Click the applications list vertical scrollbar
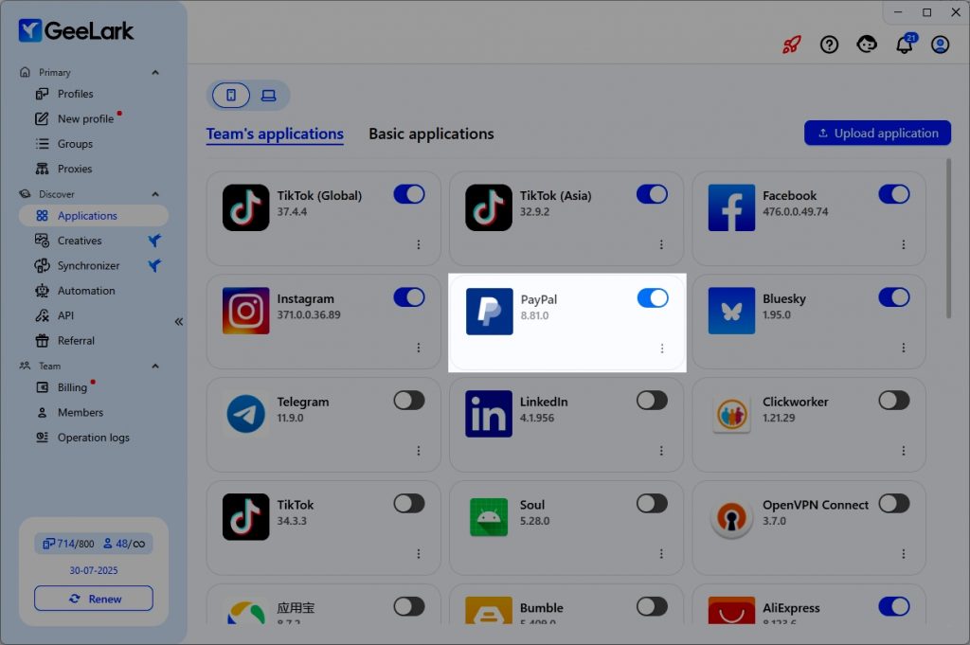The image size is (970, 645). click(x=948, y=239)
